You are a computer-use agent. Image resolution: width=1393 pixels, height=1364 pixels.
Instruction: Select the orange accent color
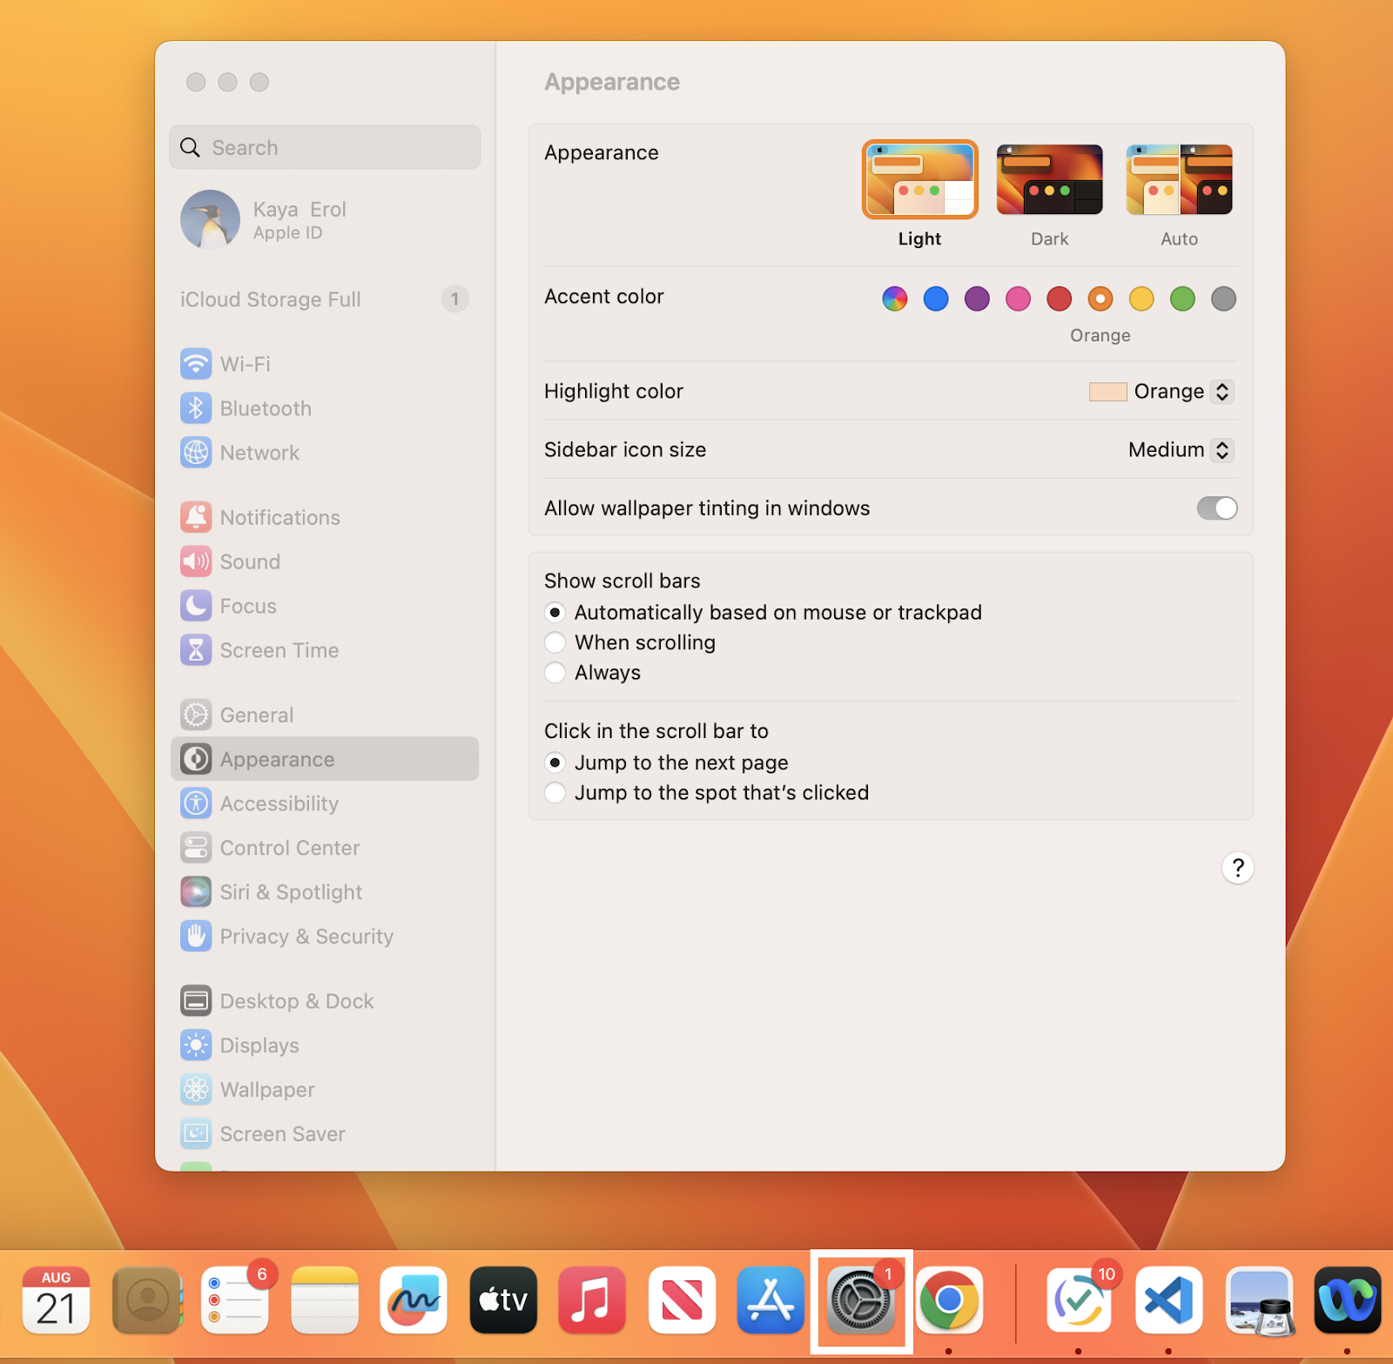coord(1100,299)
